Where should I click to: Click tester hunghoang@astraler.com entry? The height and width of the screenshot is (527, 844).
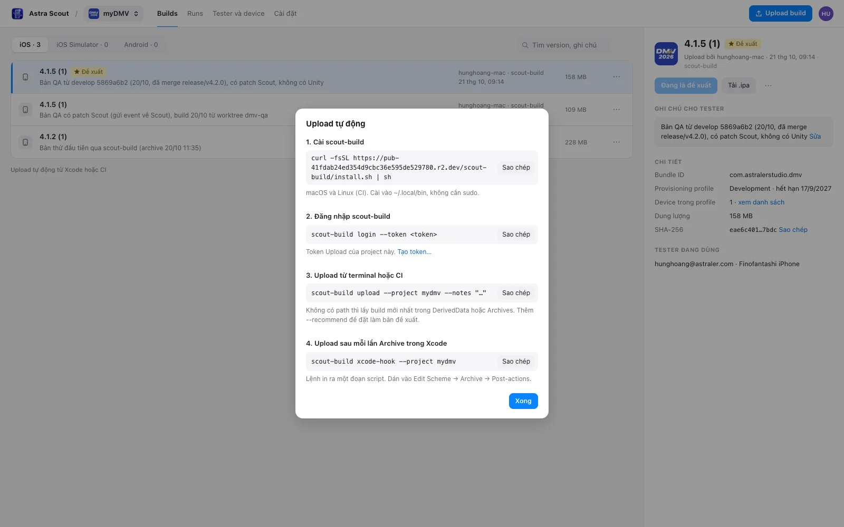(727, 264)
